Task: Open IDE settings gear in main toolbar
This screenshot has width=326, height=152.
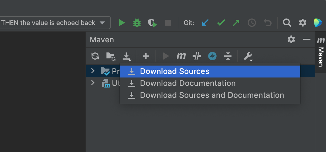Action: 302,23
